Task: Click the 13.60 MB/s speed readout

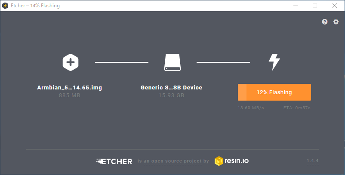Action: tap(251, 108)
